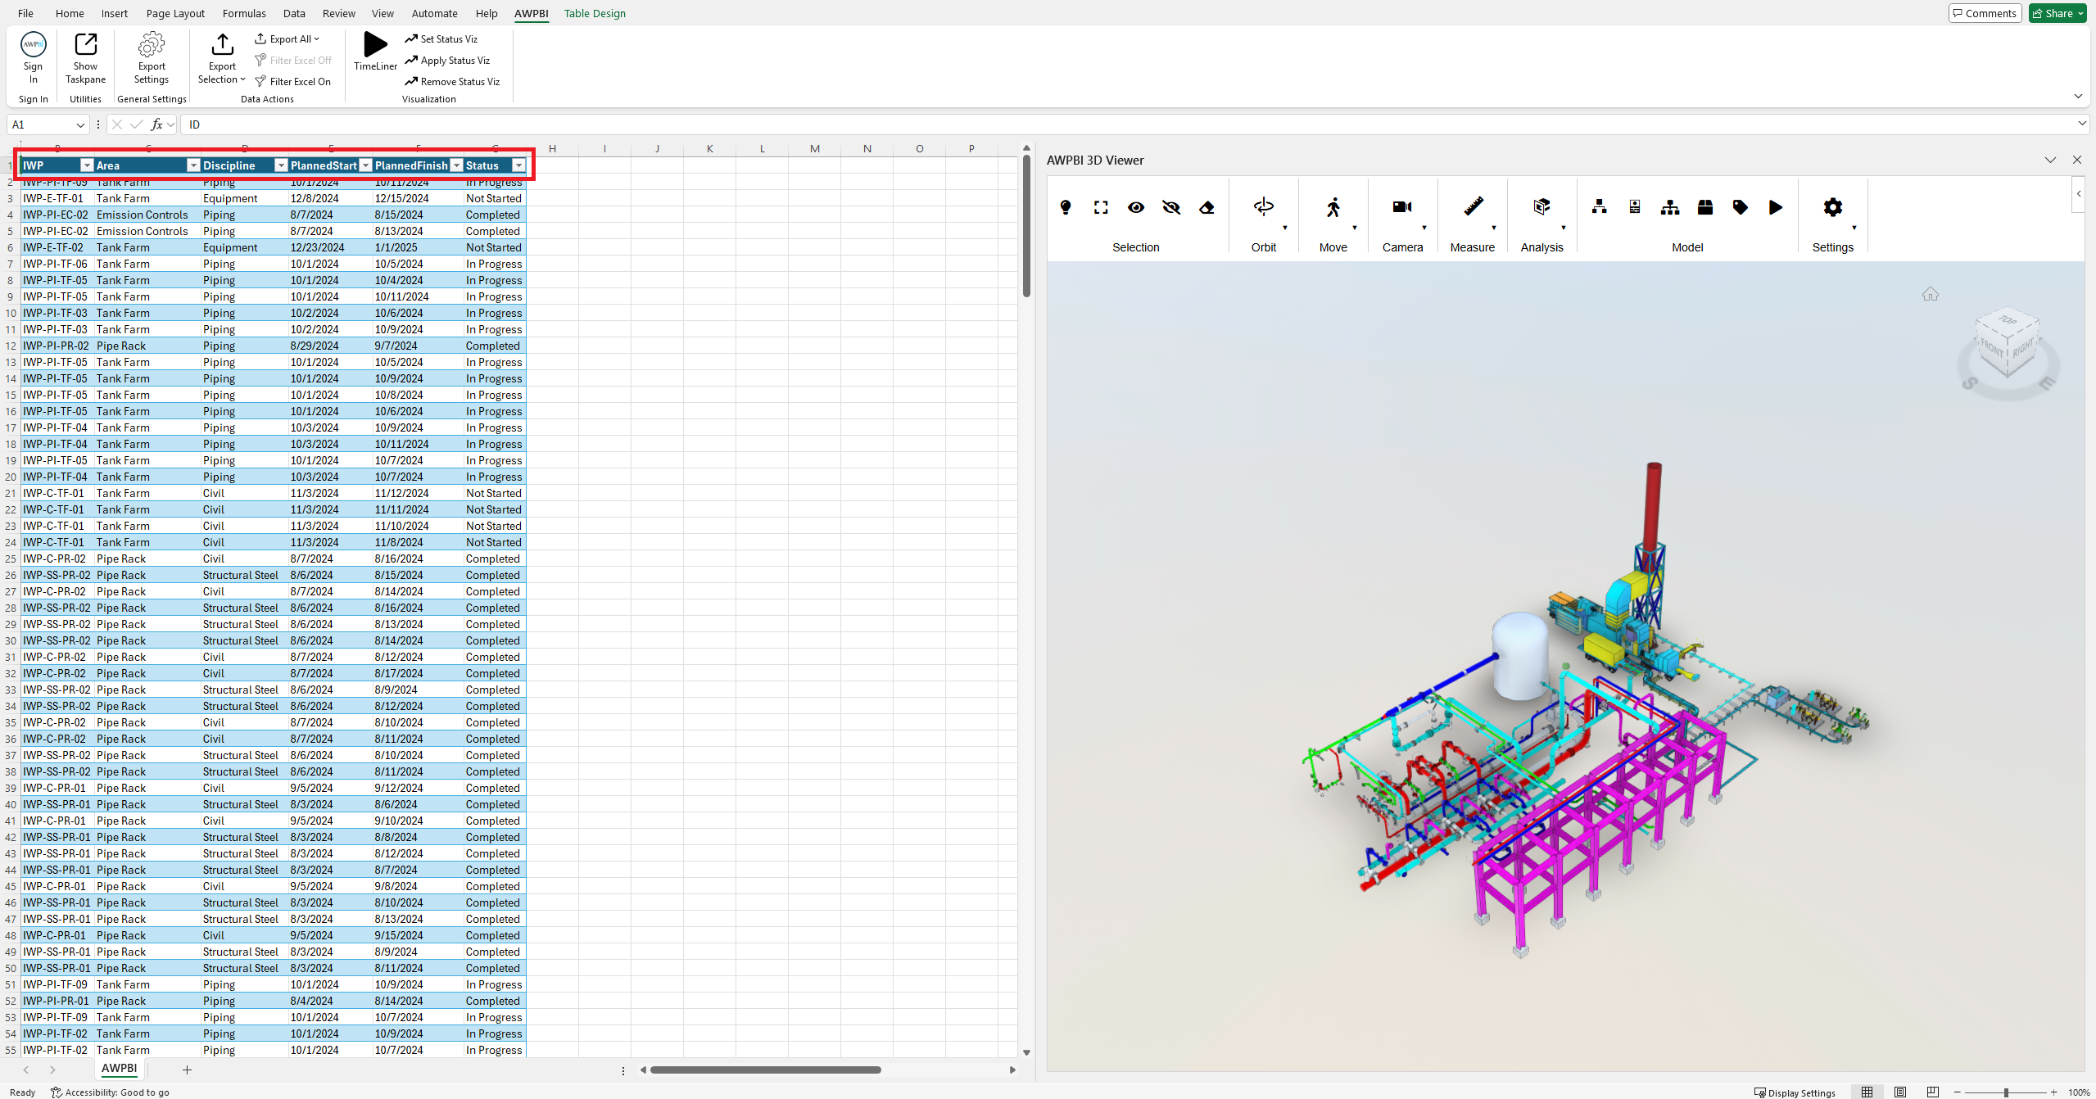The image size is (2096, 1099).
Task: Switch to Page Layout view icon
Action: pos(1900,1092)
